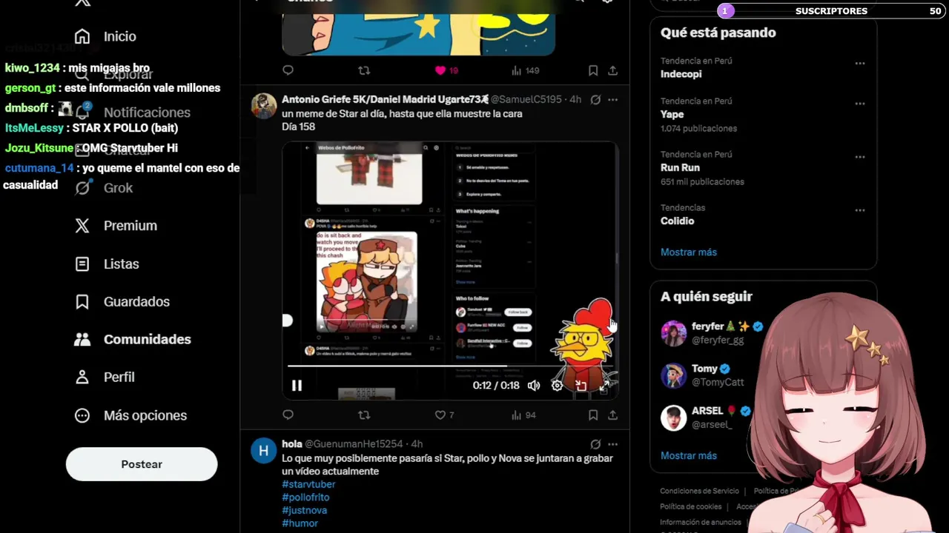View analytics showing 149 views

click(525, 70)
